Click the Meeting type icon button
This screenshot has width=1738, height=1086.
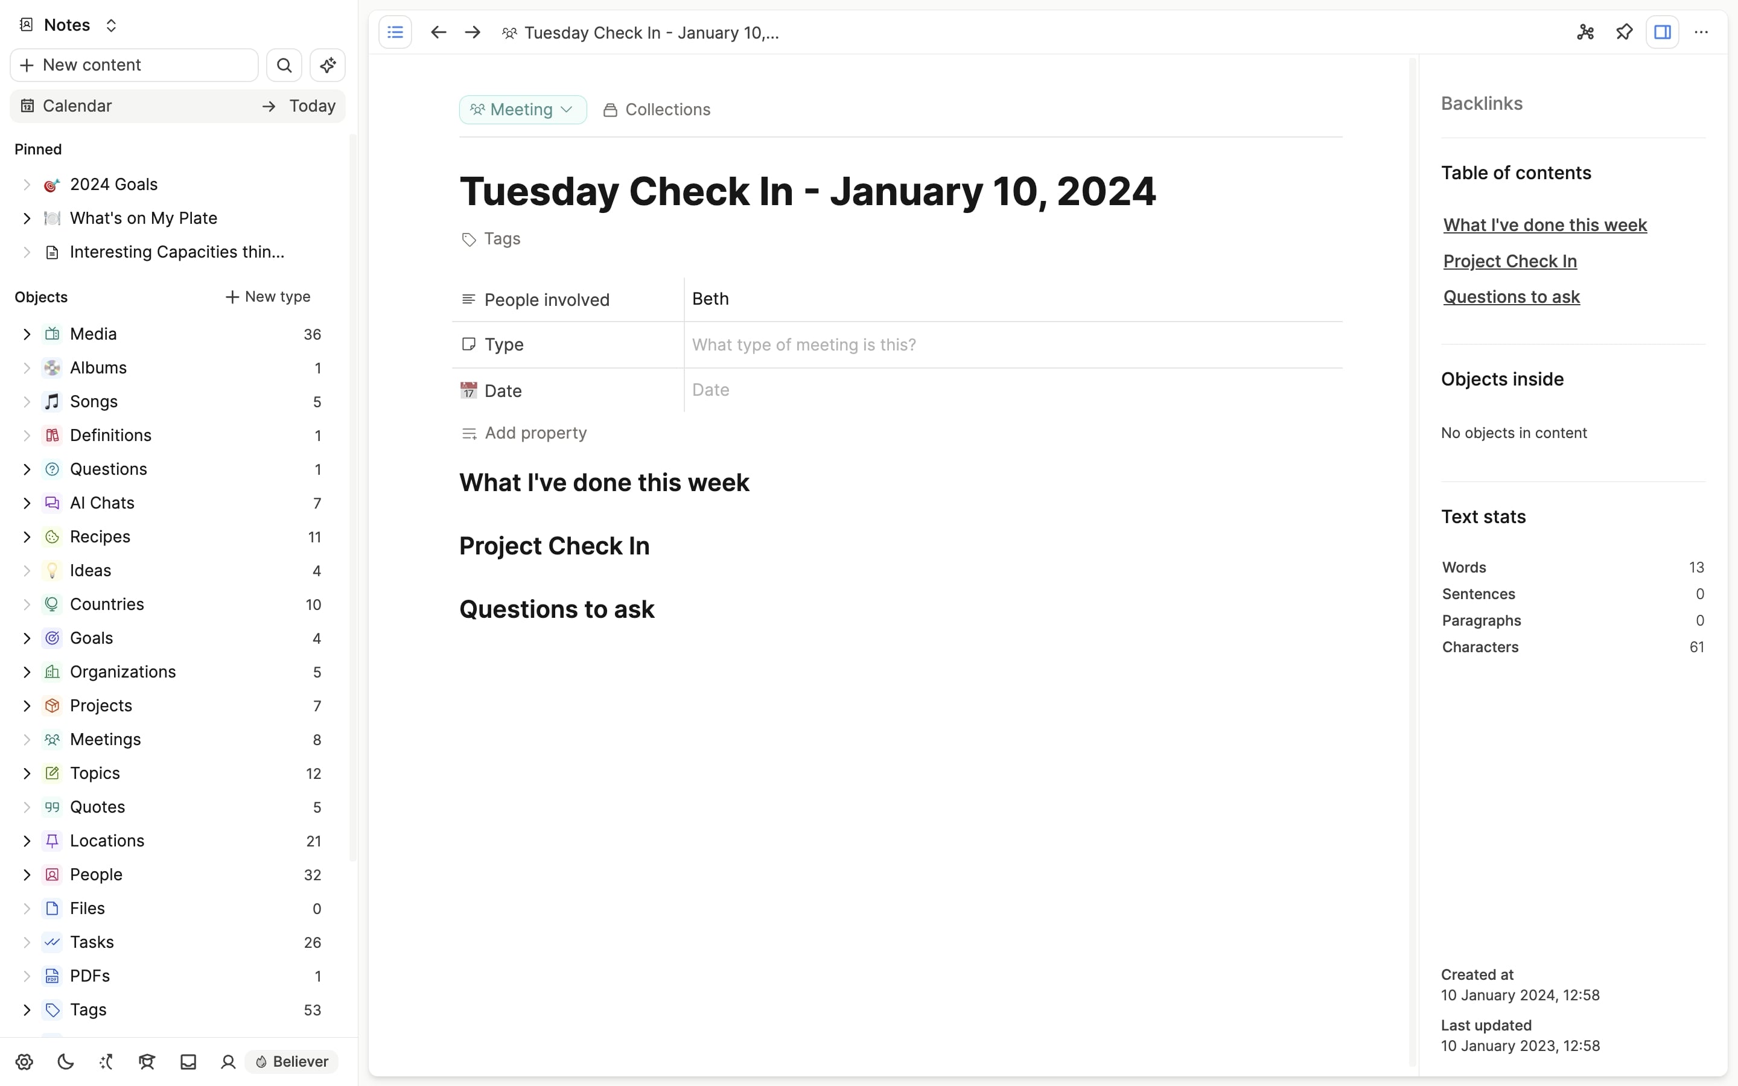point(478,110)
